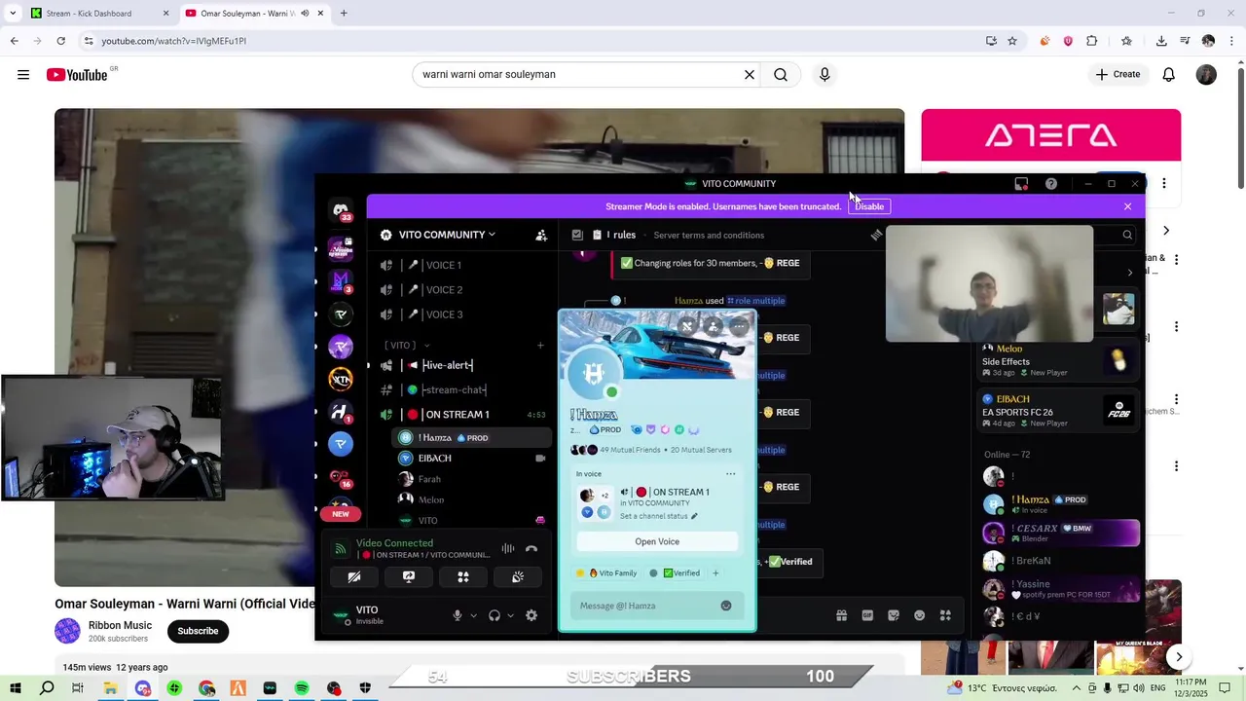Click friend icon on profile banner
The height and width of the screenshot is (701, 1246).
[x=714, y=326]
